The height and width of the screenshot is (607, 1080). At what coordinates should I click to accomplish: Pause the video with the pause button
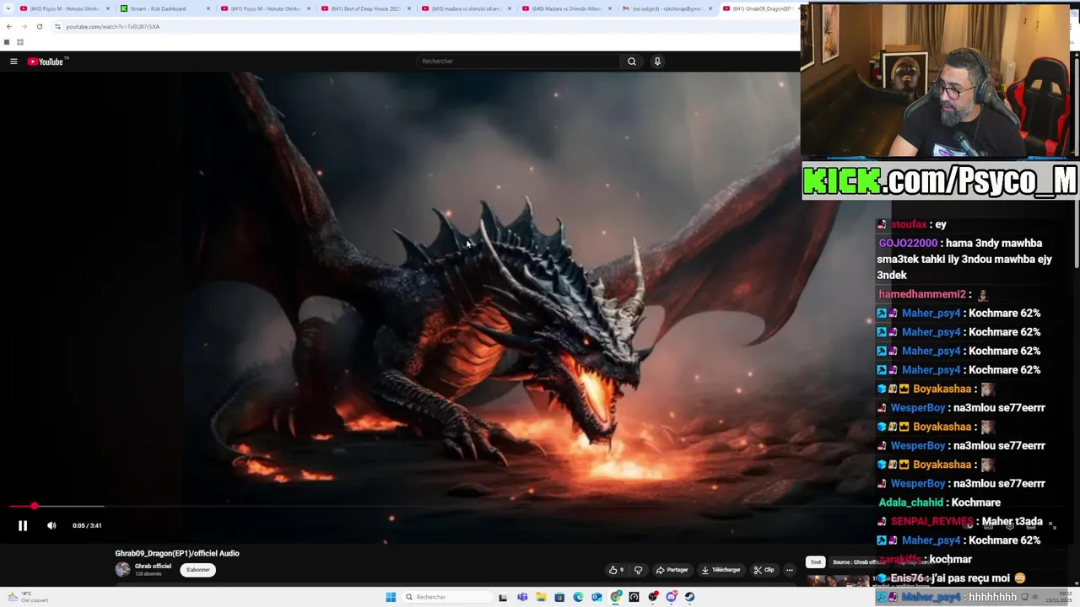[x=23, y=525]
